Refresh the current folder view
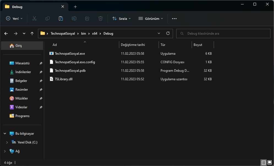This screenshot has height=166, width=274. click(168, 34)
